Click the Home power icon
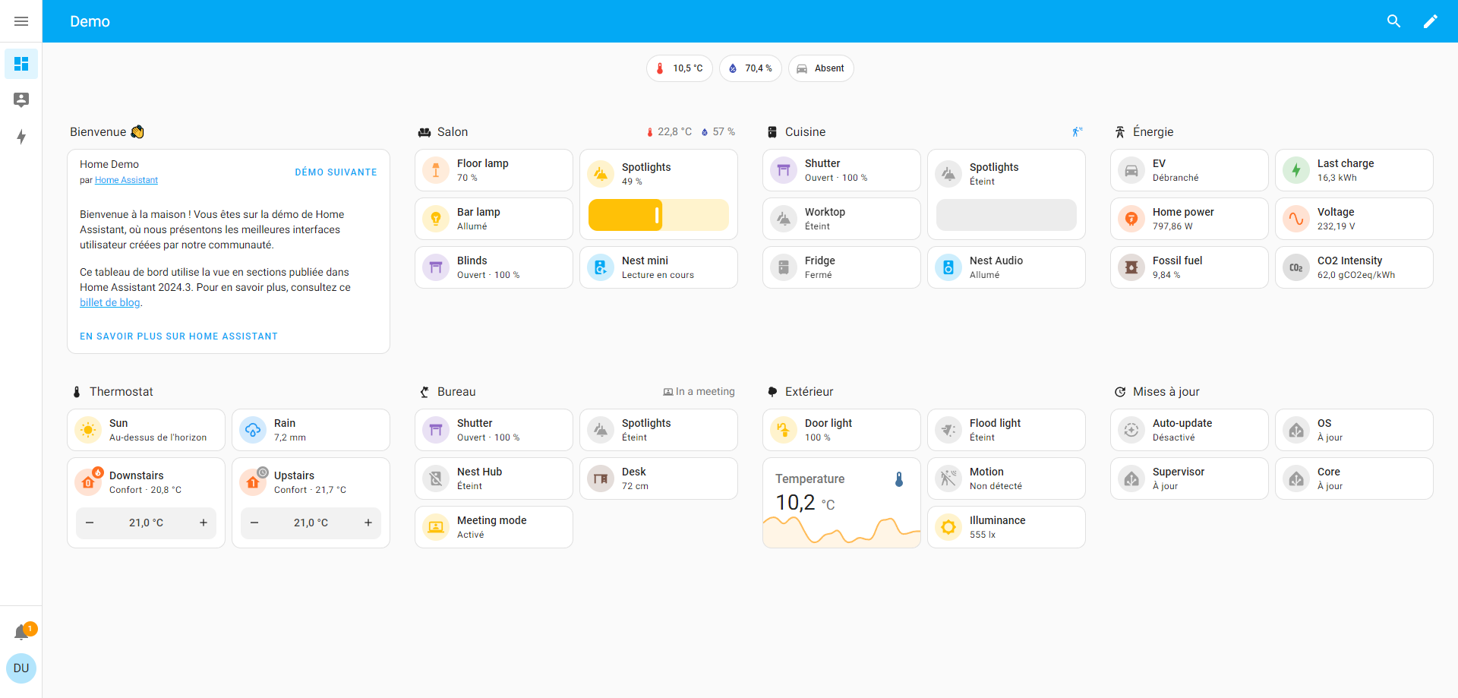 click(1131, 219)
